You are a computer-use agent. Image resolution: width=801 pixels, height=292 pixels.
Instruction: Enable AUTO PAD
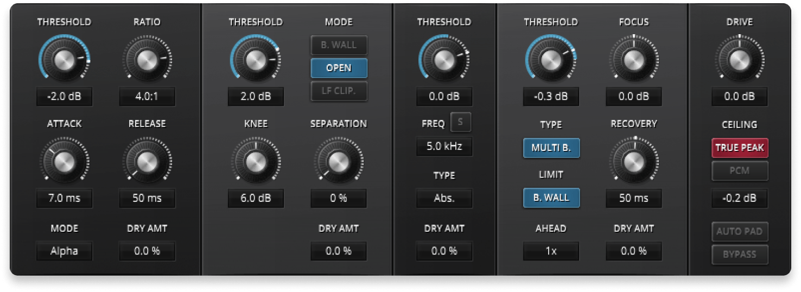coord(739,232)
